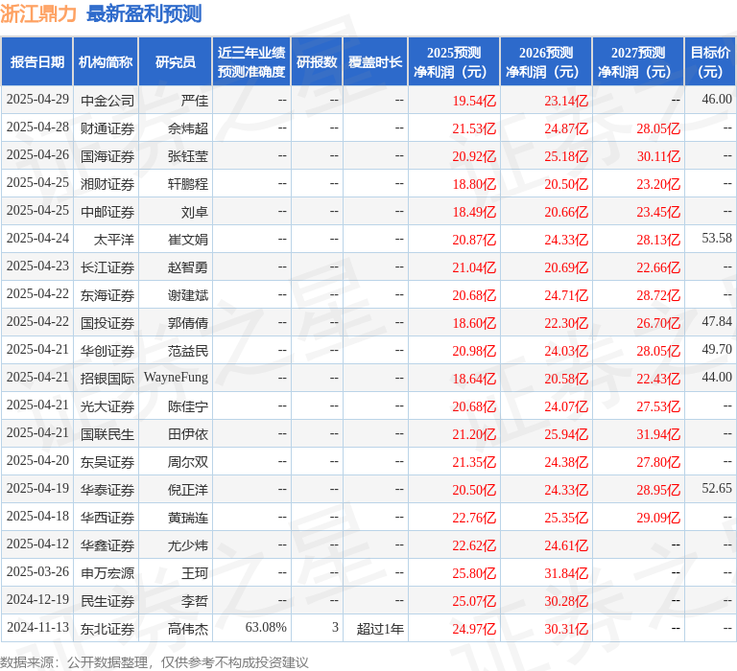This screenshot has height=671, width=737.
Task: Click the date 2025-04-29
Action: point(37,100)
